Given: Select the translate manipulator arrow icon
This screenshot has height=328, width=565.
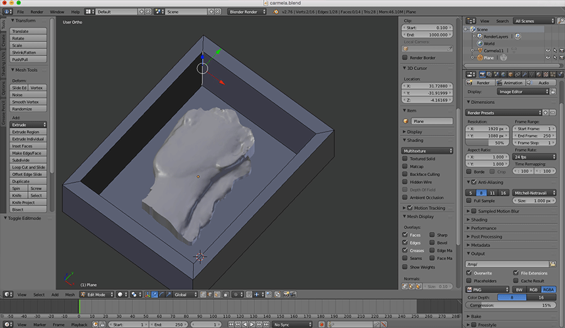Looking at the screenshot, I should [x=154, y=295].
